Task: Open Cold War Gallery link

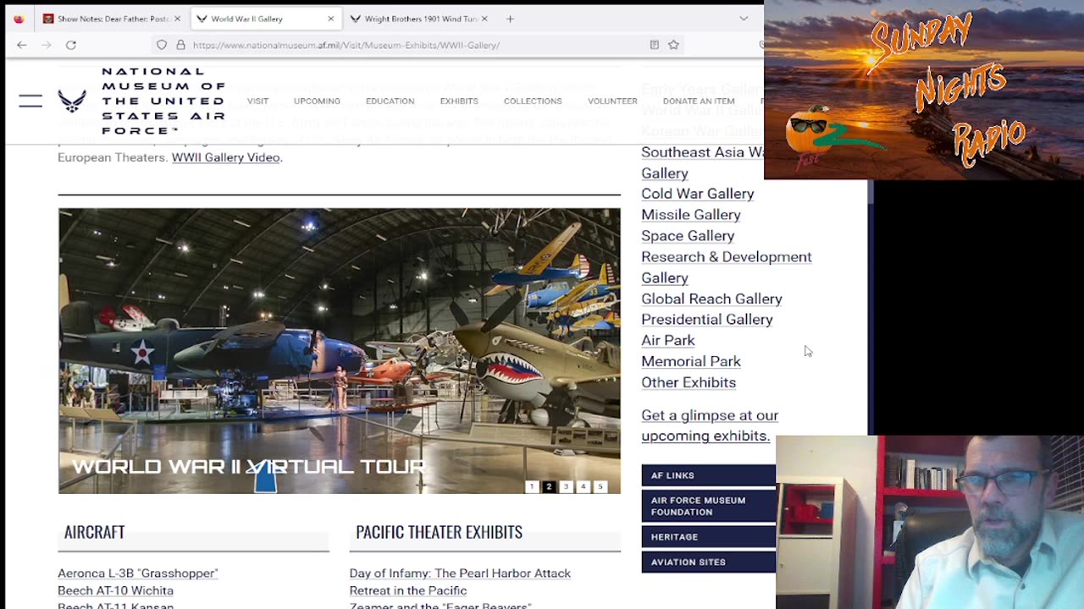Action: click(697, 194)
